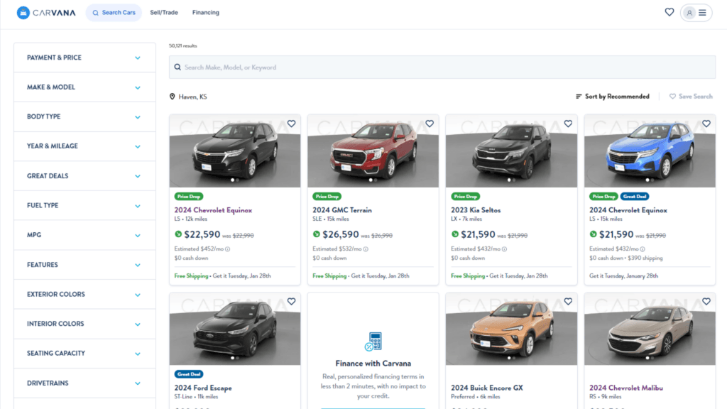Click info icon next to Estimated $452/mo

pos(228,249)
